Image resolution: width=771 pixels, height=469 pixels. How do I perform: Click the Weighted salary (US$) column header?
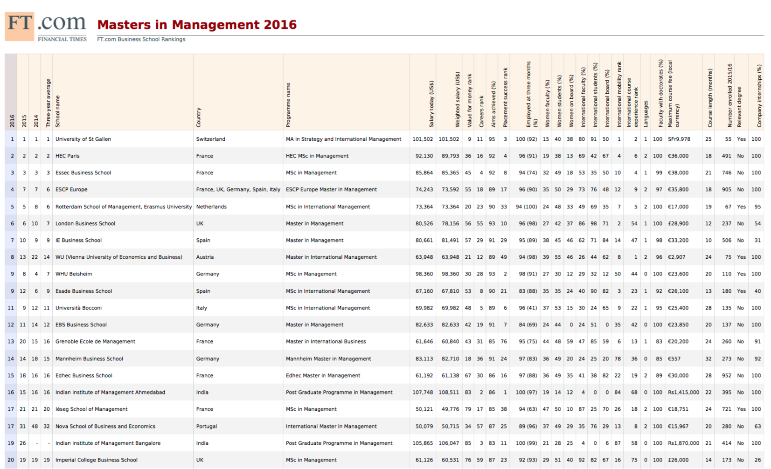[458, 99]
